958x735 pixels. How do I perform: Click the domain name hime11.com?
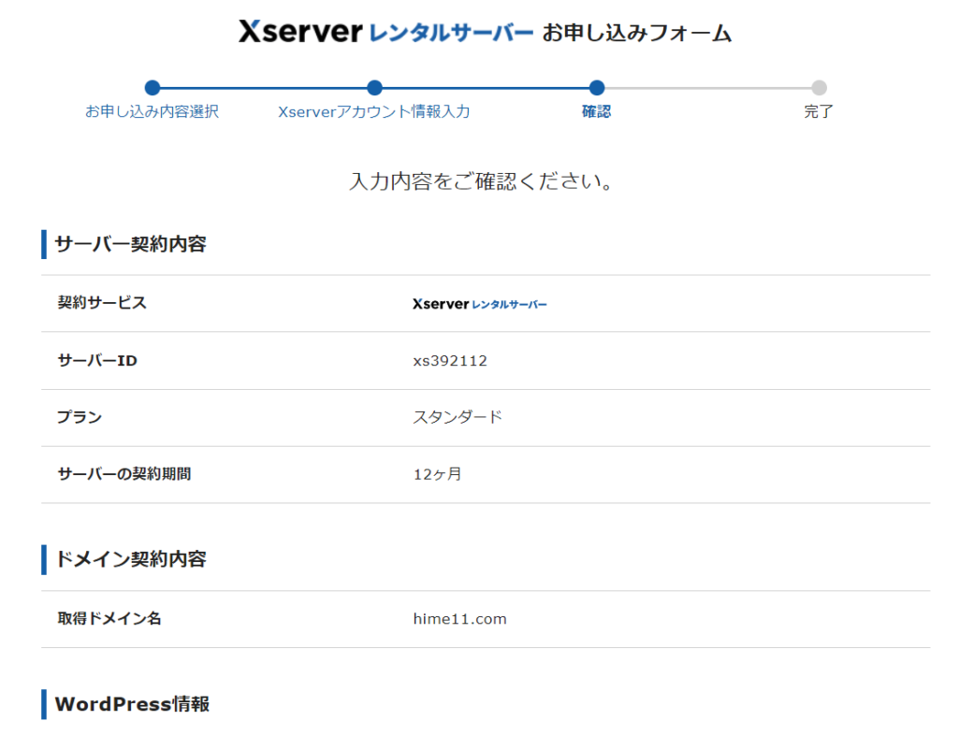[459, 619]
